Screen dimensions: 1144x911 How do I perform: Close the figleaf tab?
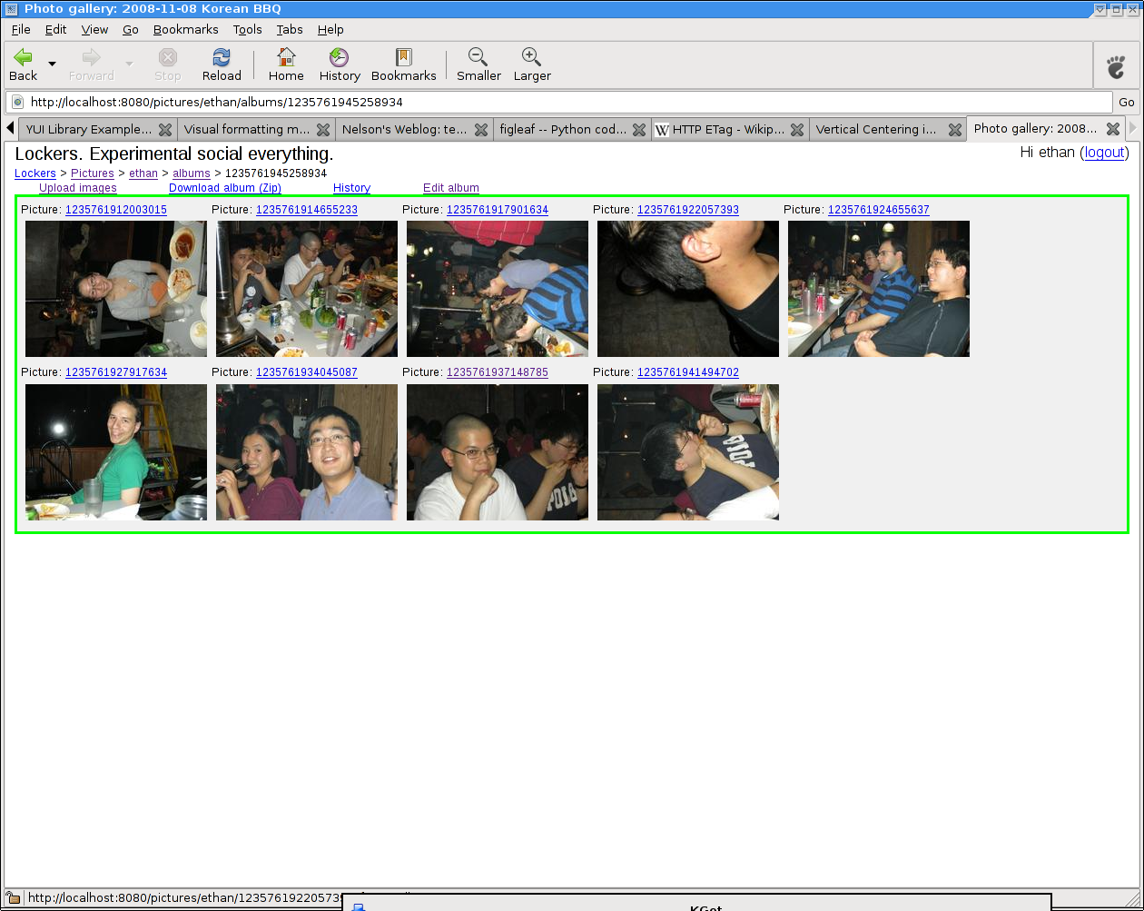click(x=639, y=129)
